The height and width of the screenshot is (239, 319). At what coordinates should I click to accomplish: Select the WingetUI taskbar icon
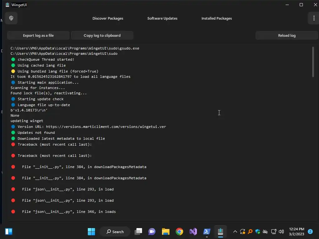[x=220, y=232]
